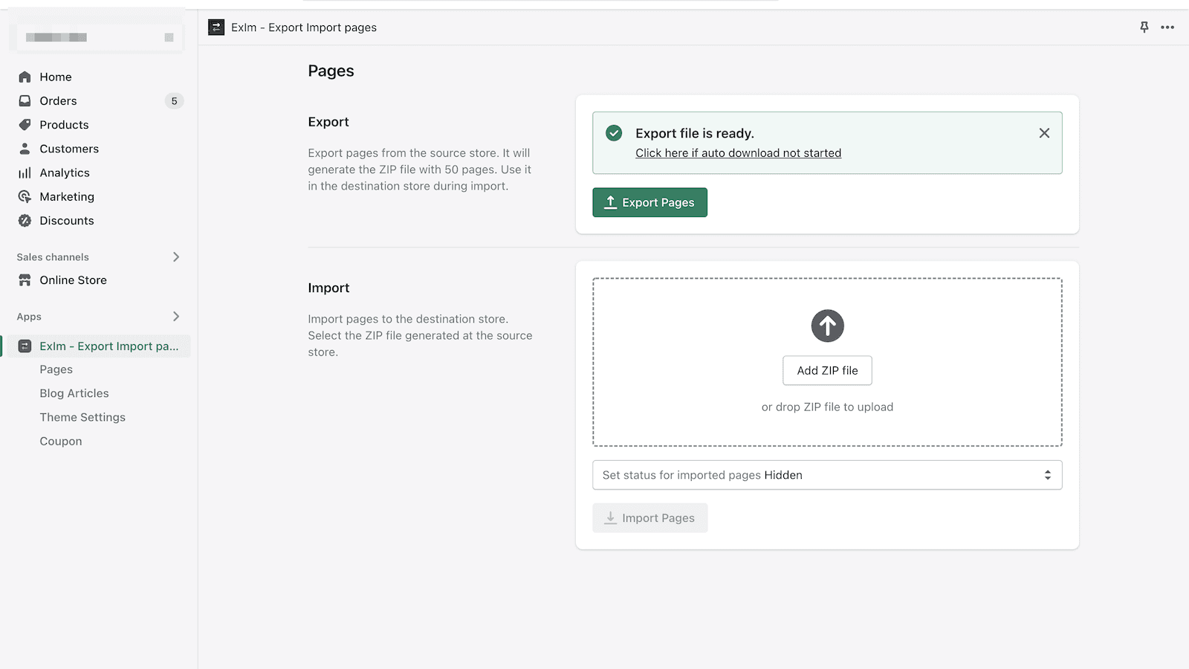
Task: Click the auto download link in the banner
Action: pos(738,152)
